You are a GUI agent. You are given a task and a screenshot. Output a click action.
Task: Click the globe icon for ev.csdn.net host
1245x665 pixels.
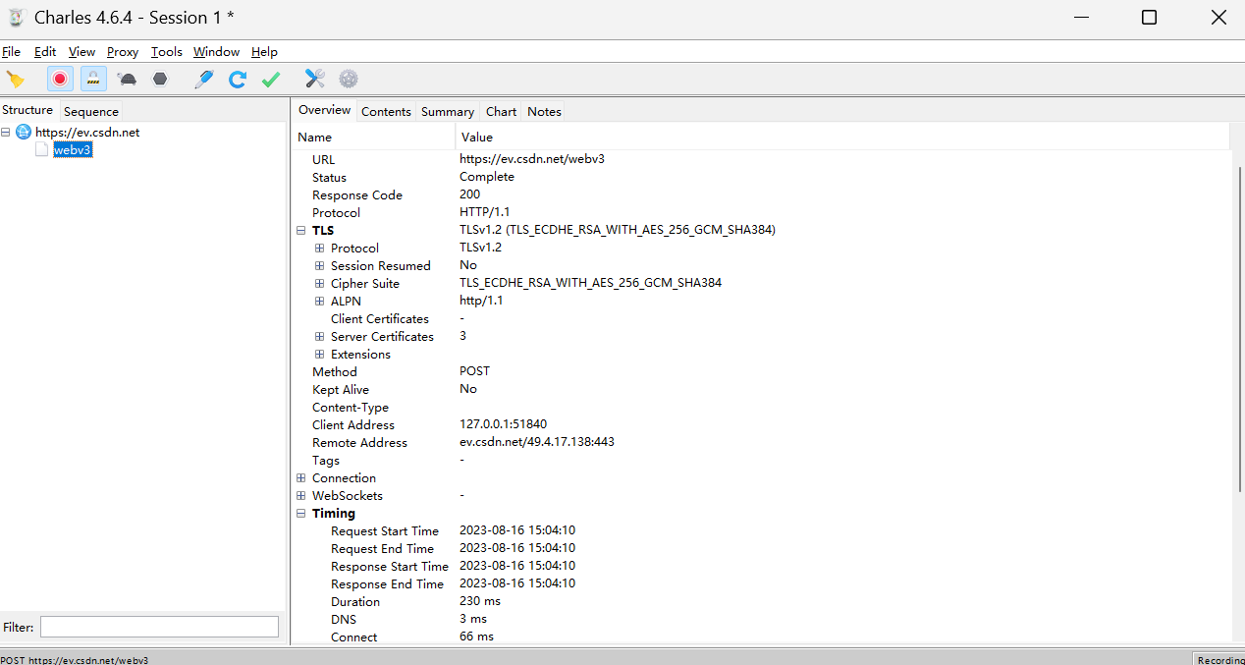(x=24, y=132)
